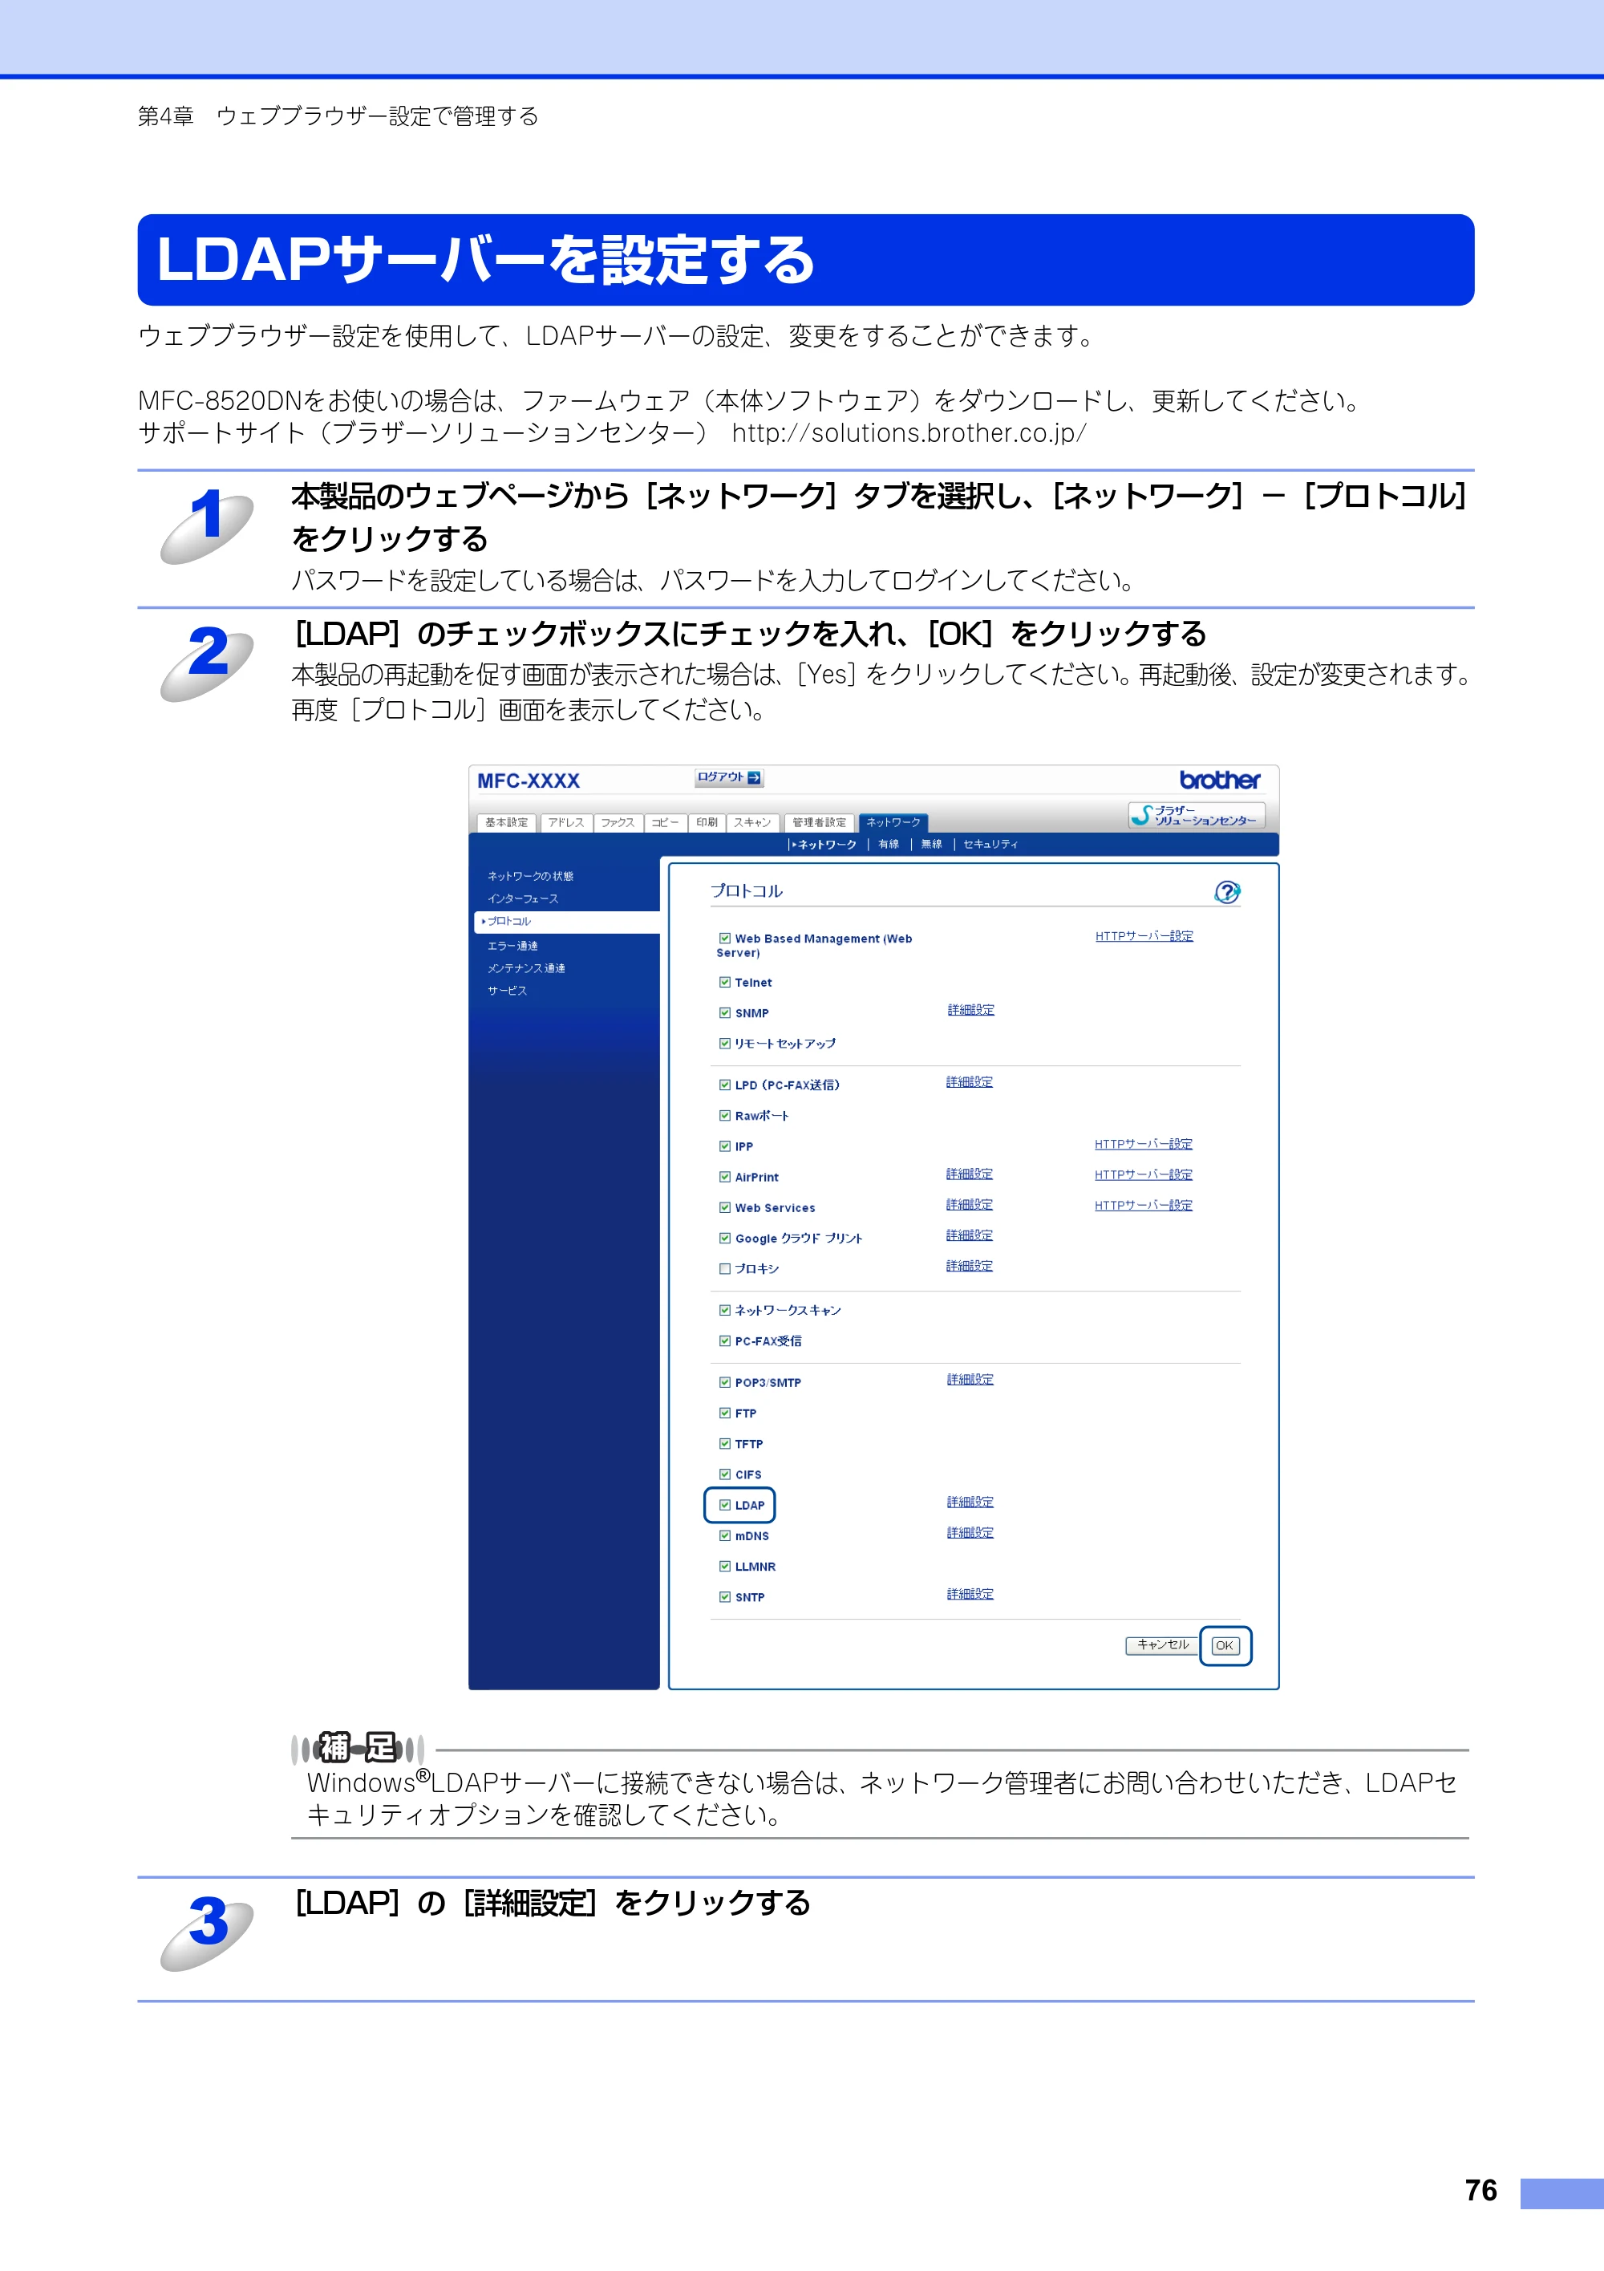1604x2271 pixels.
Task: Click the brother logo
Action: pyautogui.click(x=1219, y=780)
